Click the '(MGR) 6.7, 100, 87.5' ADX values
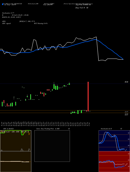The image size is (130, 172). 27,21
